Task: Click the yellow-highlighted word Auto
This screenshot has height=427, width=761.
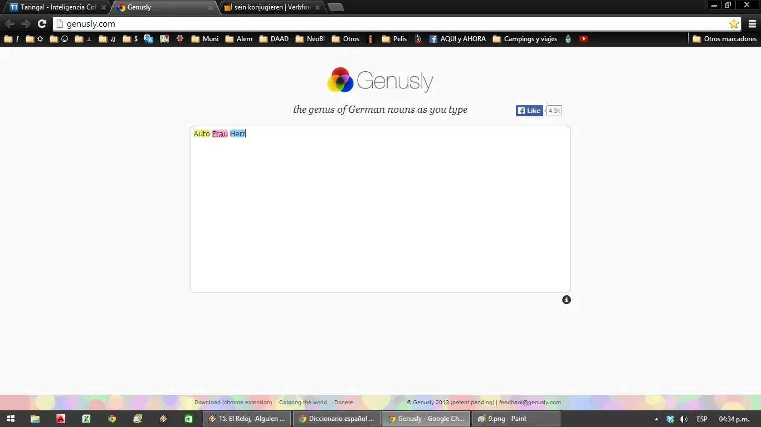Action: click(202, 134)
